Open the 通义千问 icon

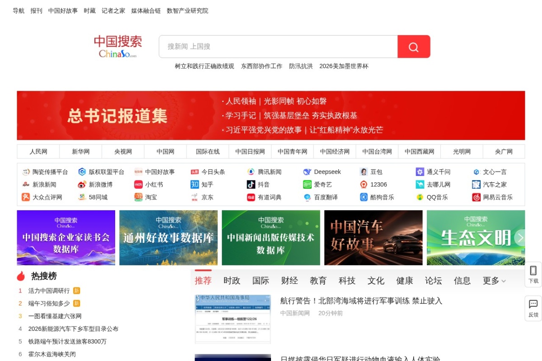point(420,172)
